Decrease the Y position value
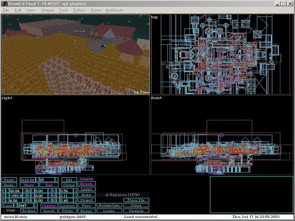Image resolution: width=295 pixels, height=221 pixels. (7, 196)
